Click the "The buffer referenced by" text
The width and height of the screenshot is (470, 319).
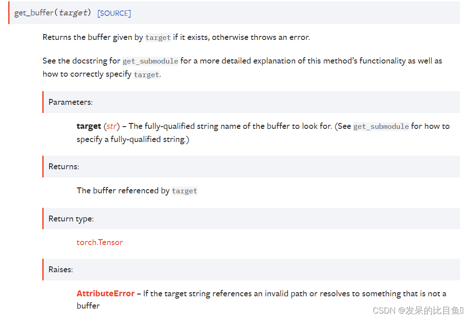click(123, 191)
